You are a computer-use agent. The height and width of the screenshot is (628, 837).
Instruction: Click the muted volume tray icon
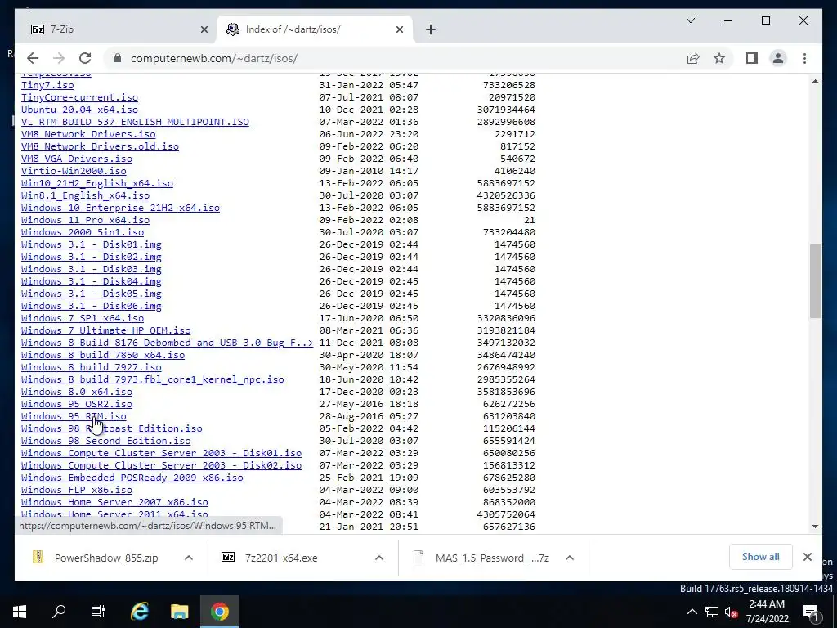coord(731,612)
